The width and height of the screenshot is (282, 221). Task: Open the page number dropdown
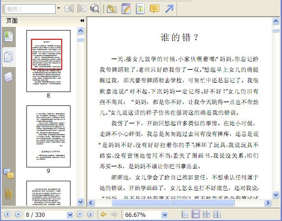[x=70, y=215]
